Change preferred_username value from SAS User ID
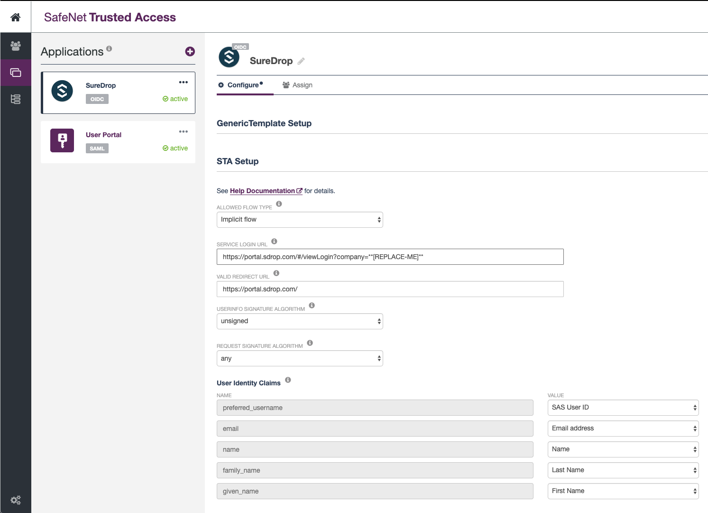Screen dimensions: 708x513 [x=623, y=408]
